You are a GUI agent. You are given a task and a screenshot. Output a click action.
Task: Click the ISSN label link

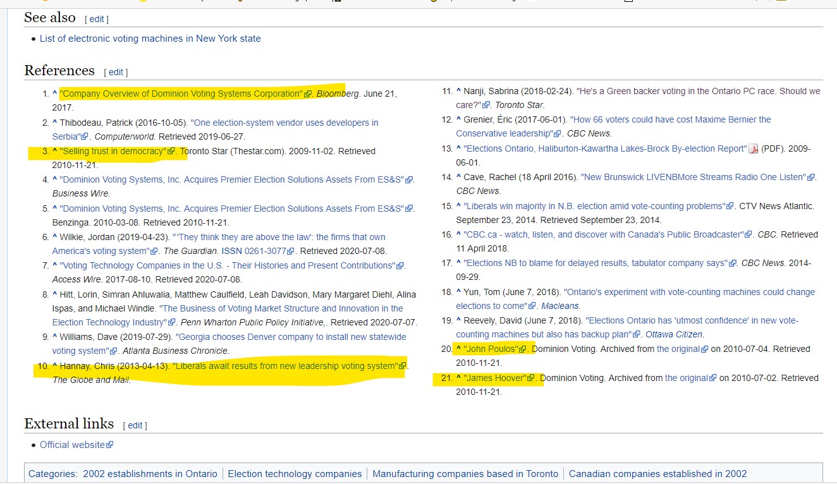[x=231, y=251]
